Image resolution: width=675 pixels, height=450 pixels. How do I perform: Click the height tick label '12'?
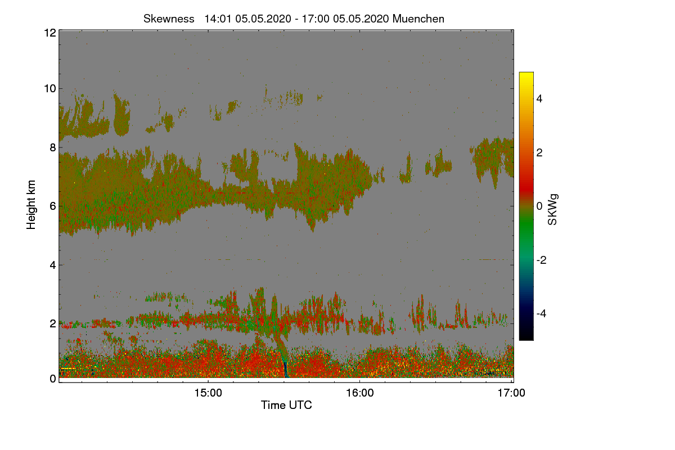coord(50,33)
